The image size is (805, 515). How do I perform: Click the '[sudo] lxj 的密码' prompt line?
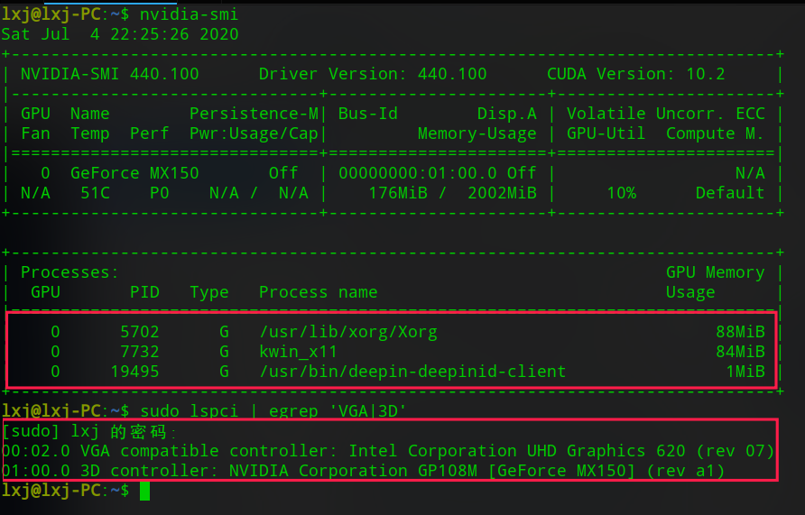pos(88,431)
